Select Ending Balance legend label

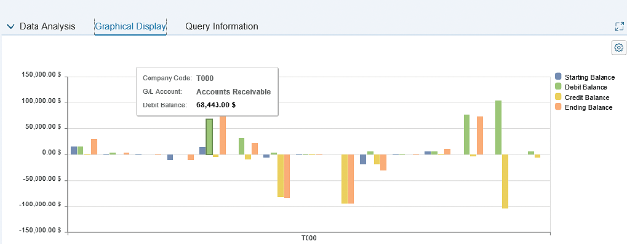tap(589, 108)
